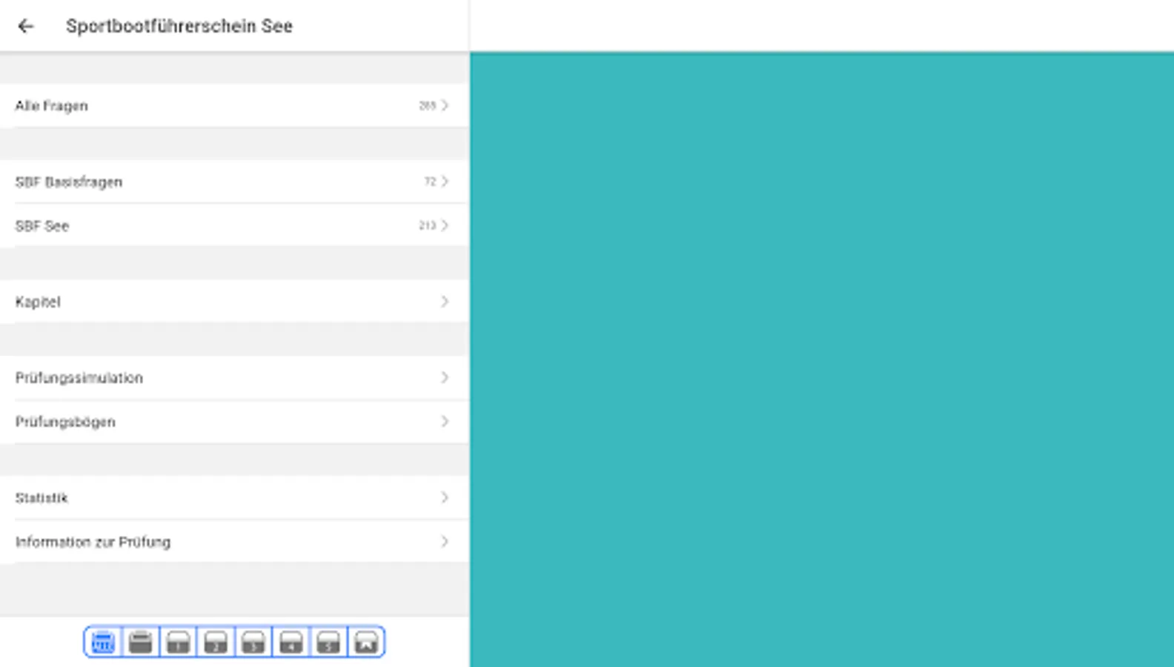
Task: Select the bookmarked questions box icon
Action: coord(366,642)
